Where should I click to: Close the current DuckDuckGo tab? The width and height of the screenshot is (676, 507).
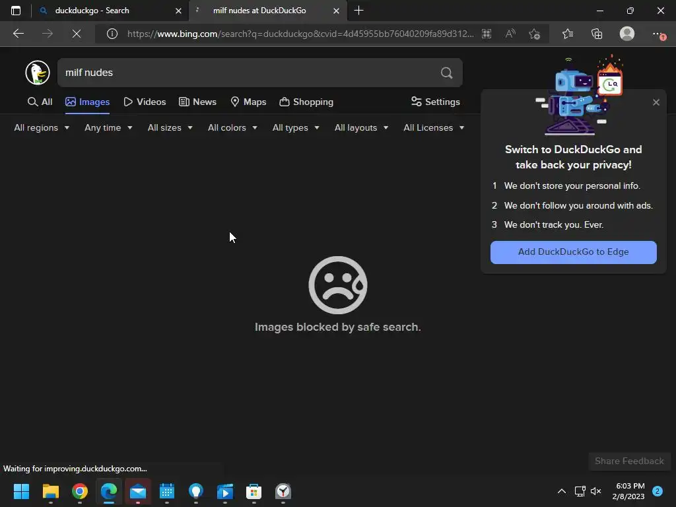[336, 11]
